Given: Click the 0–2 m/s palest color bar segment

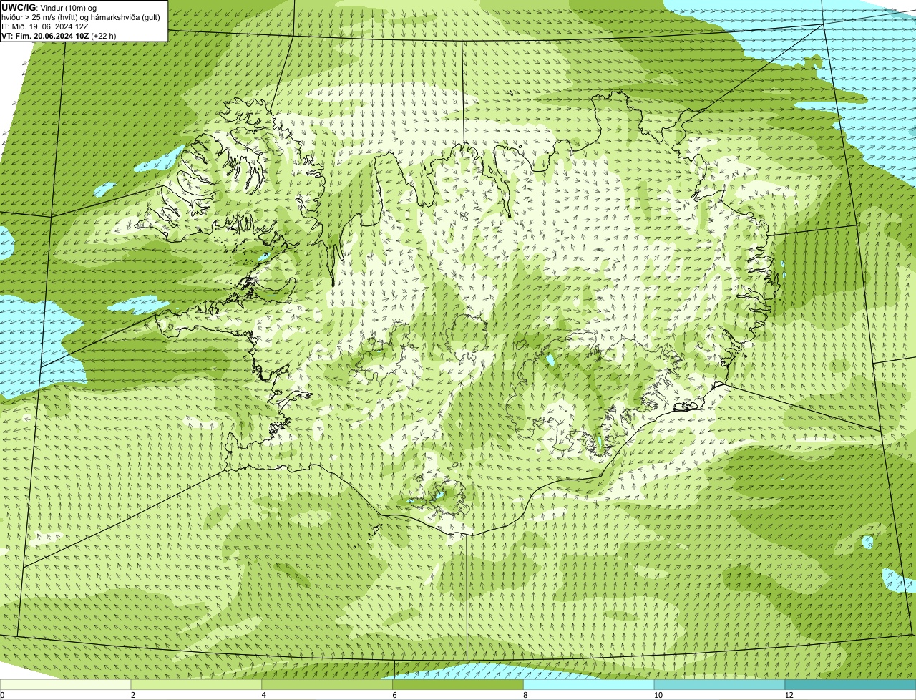Looking at the screenshot, I should click(66, 684).
